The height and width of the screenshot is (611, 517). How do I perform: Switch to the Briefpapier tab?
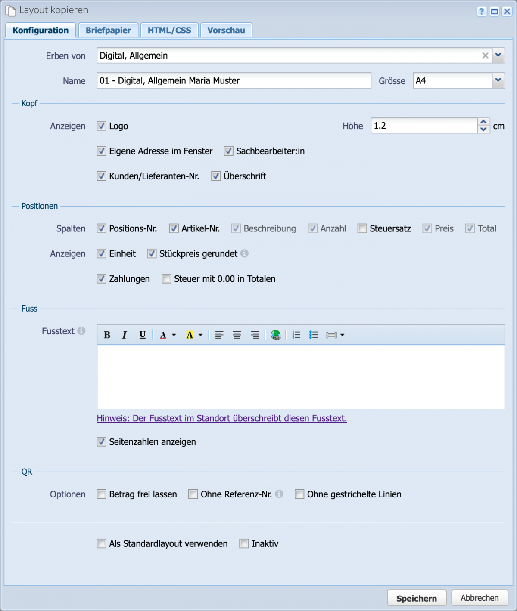tap(108, 30)
